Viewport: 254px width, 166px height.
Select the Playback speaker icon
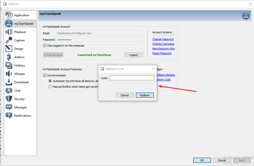pyautogui.click(x=9, y=32)
